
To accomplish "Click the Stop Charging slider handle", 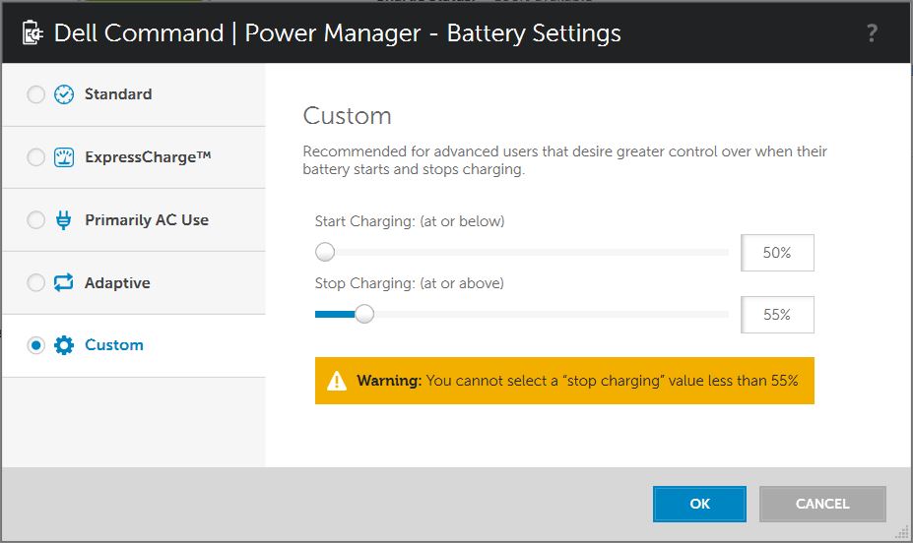I will 364,314.
